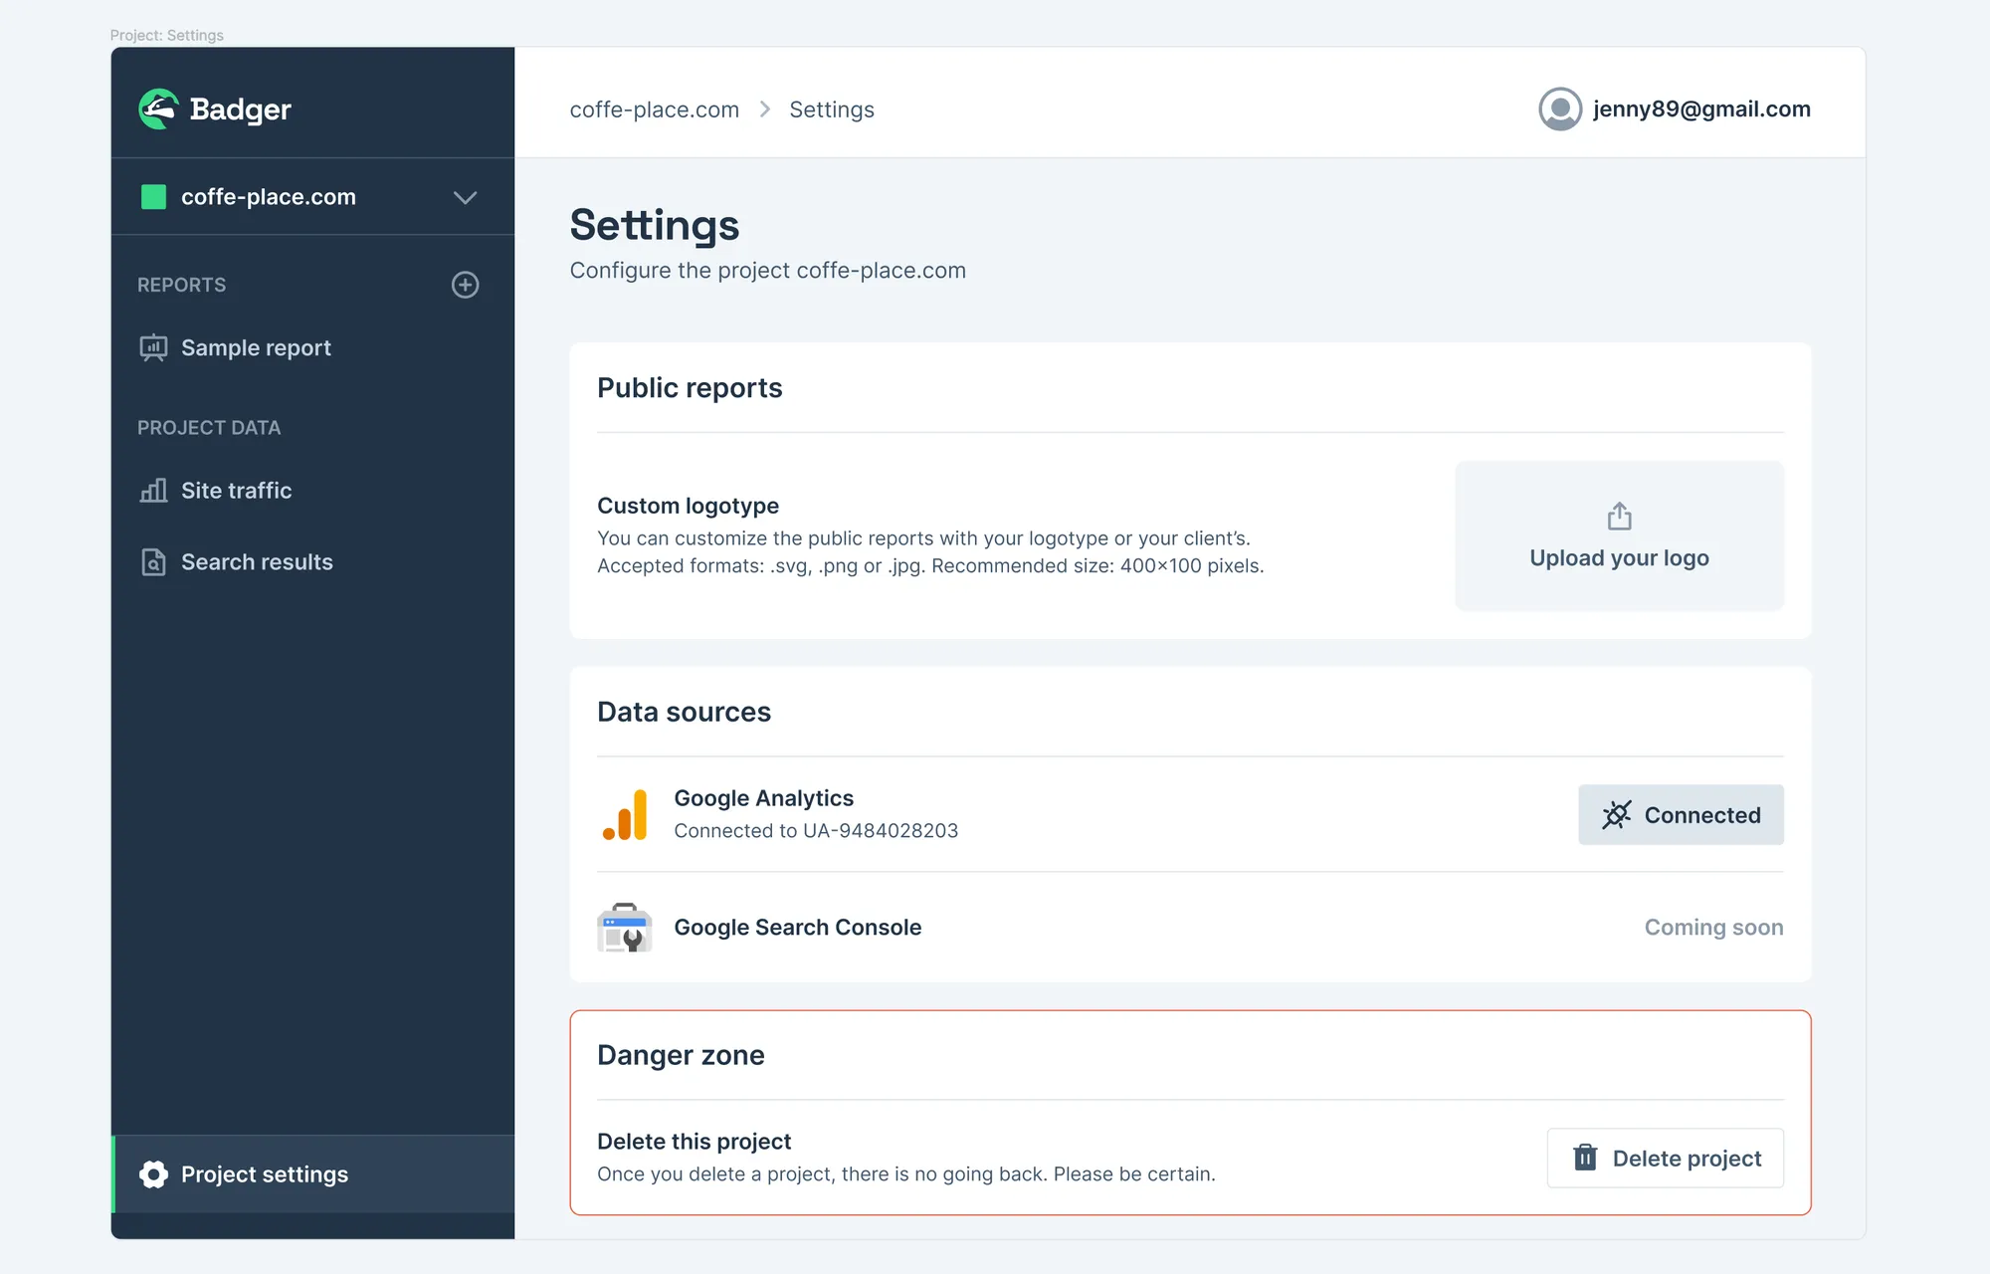1990x1274 pixels.
Task: Expand the coffe-place.com project dropdown chevron
Action: tap(465, 197)
